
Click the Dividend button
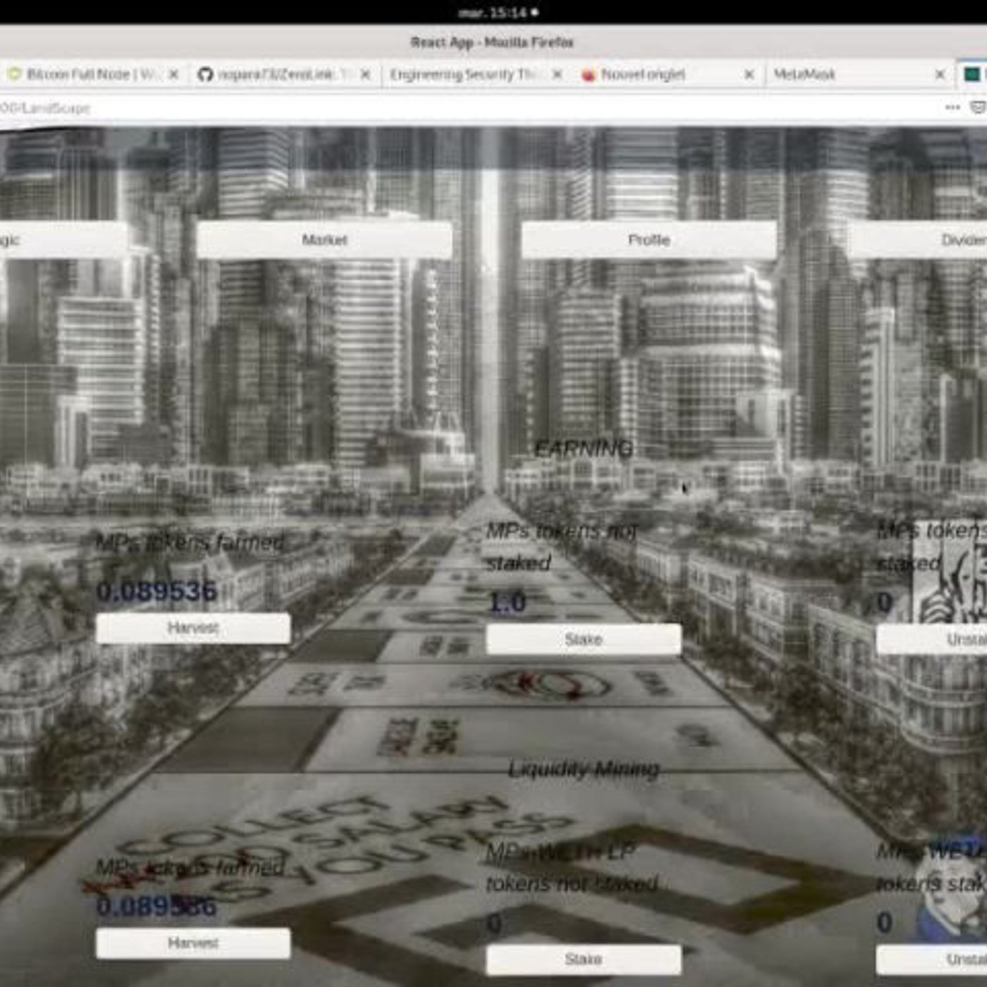point(916,240)
